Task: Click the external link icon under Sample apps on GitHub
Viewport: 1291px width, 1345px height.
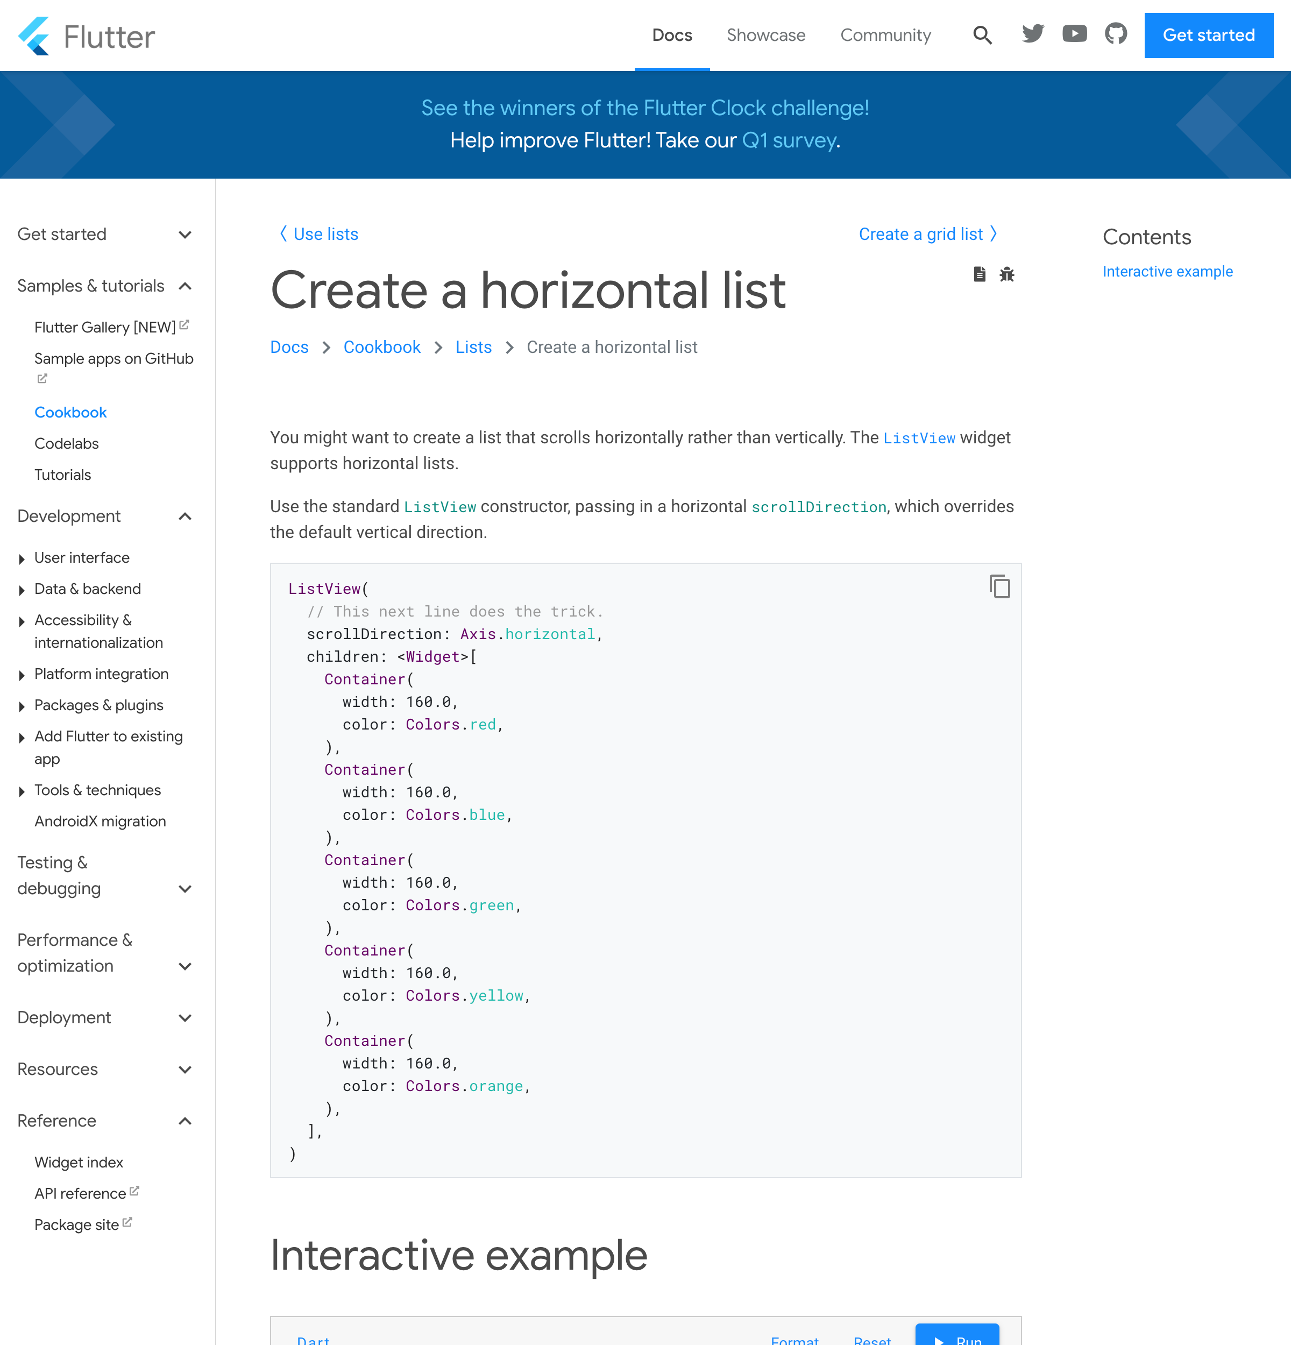Action: tap(42, 379)
